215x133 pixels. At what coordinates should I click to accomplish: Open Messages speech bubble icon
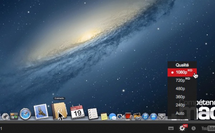point(113,117)
